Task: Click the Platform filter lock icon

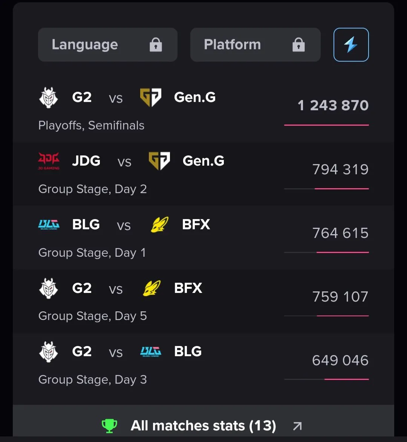Action: click(x=298, y=45)
